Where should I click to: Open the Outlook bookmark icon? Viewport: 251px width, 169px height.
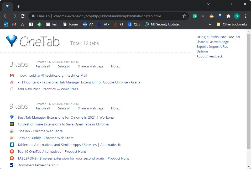coord(6,24)
